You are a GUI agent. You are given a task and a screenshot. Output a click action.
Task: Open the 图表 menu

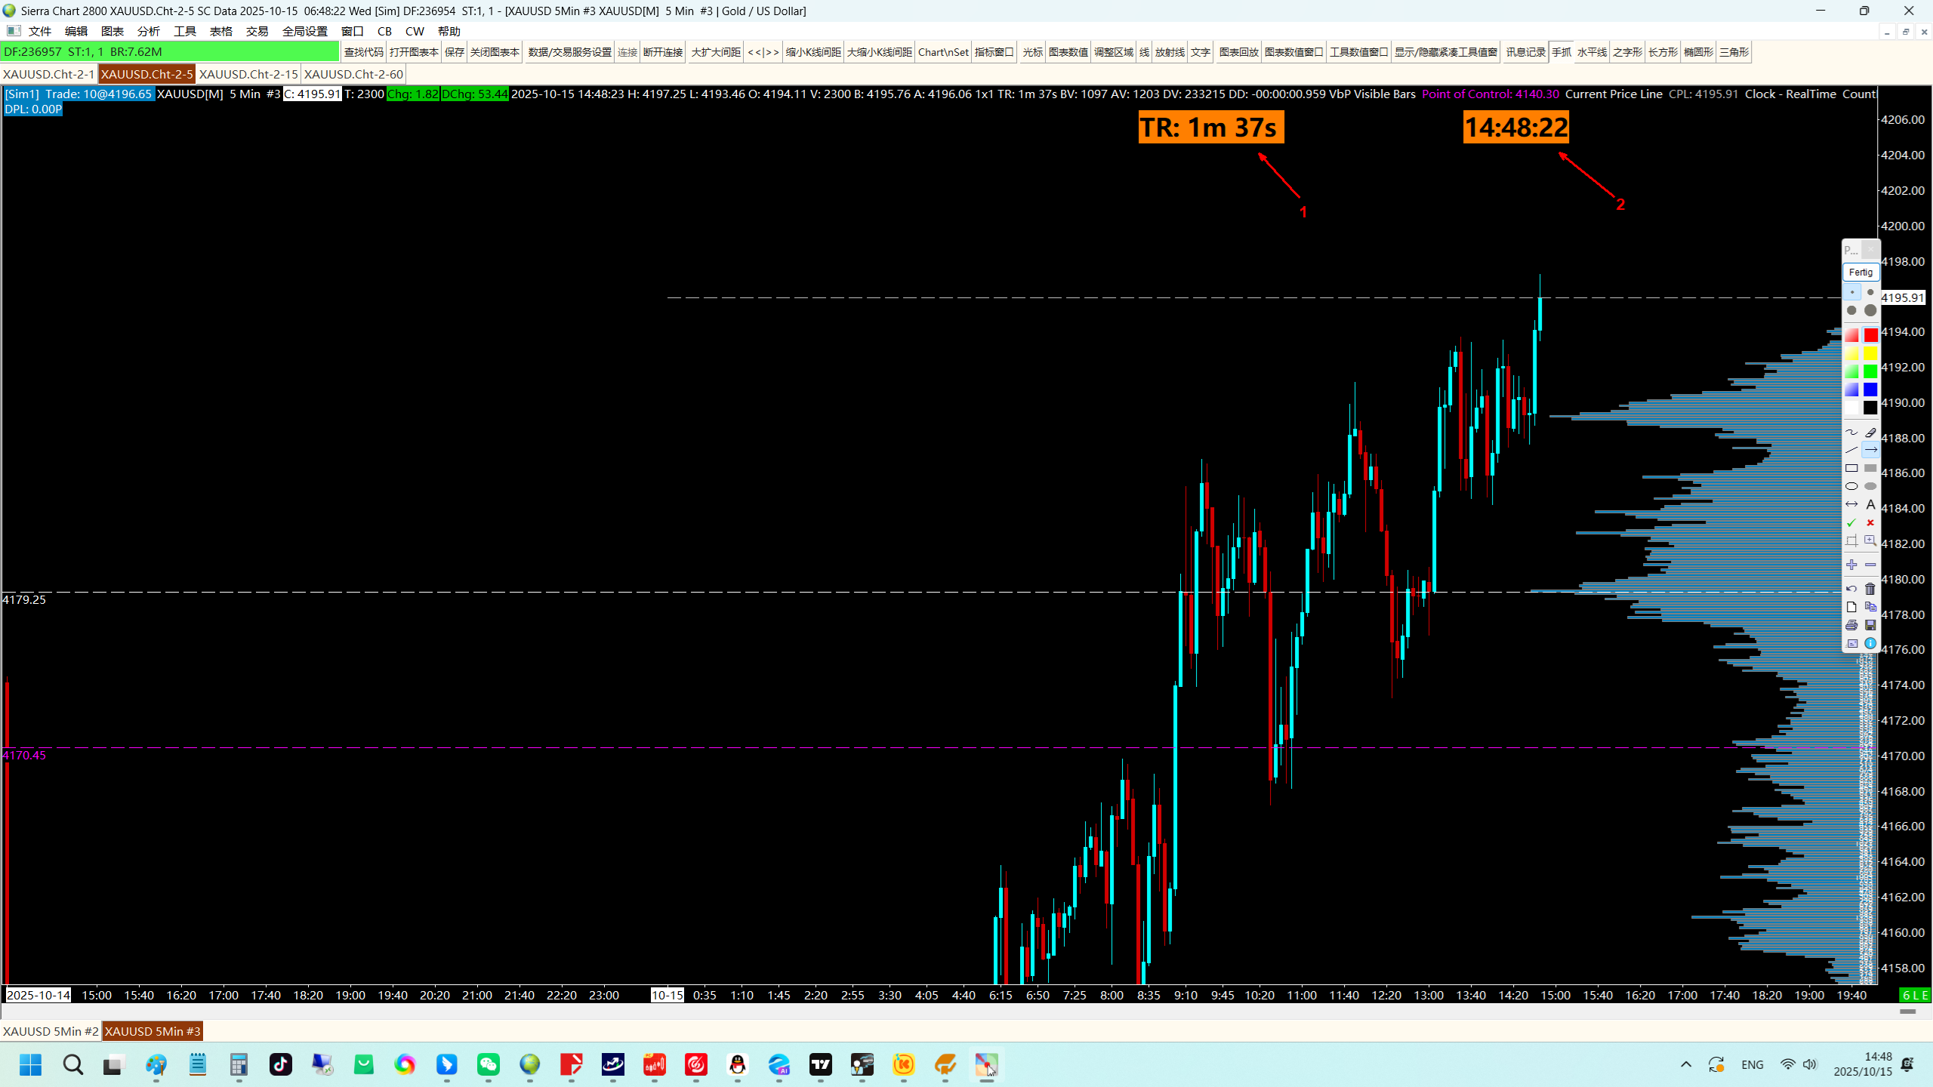(x=112, y=31)
